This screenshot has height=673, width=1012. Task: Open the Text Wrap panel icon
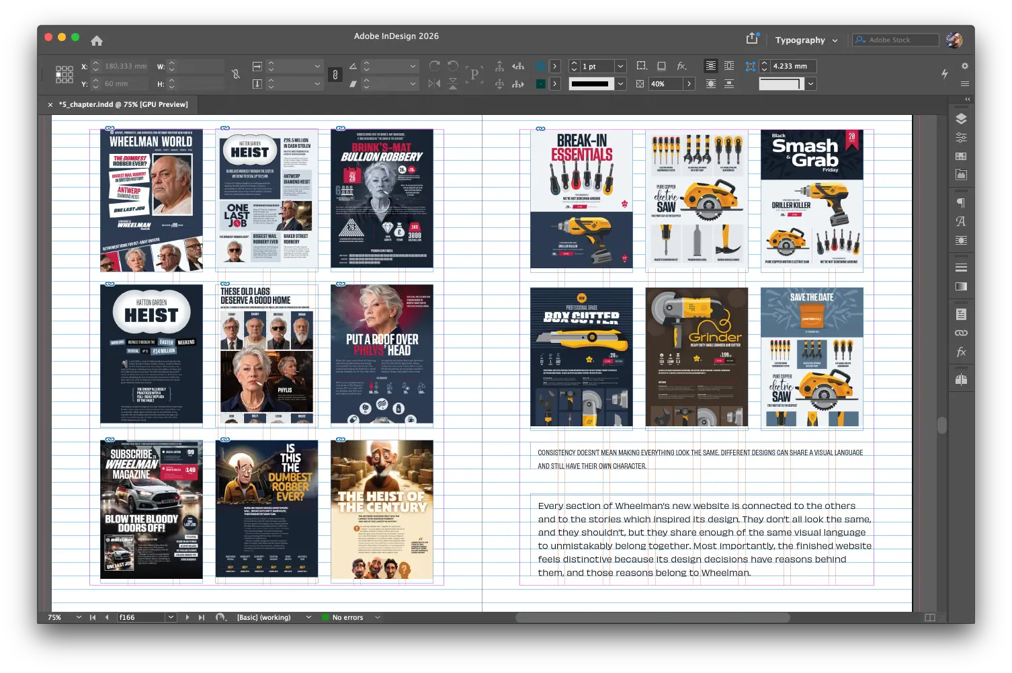[961, 240]
